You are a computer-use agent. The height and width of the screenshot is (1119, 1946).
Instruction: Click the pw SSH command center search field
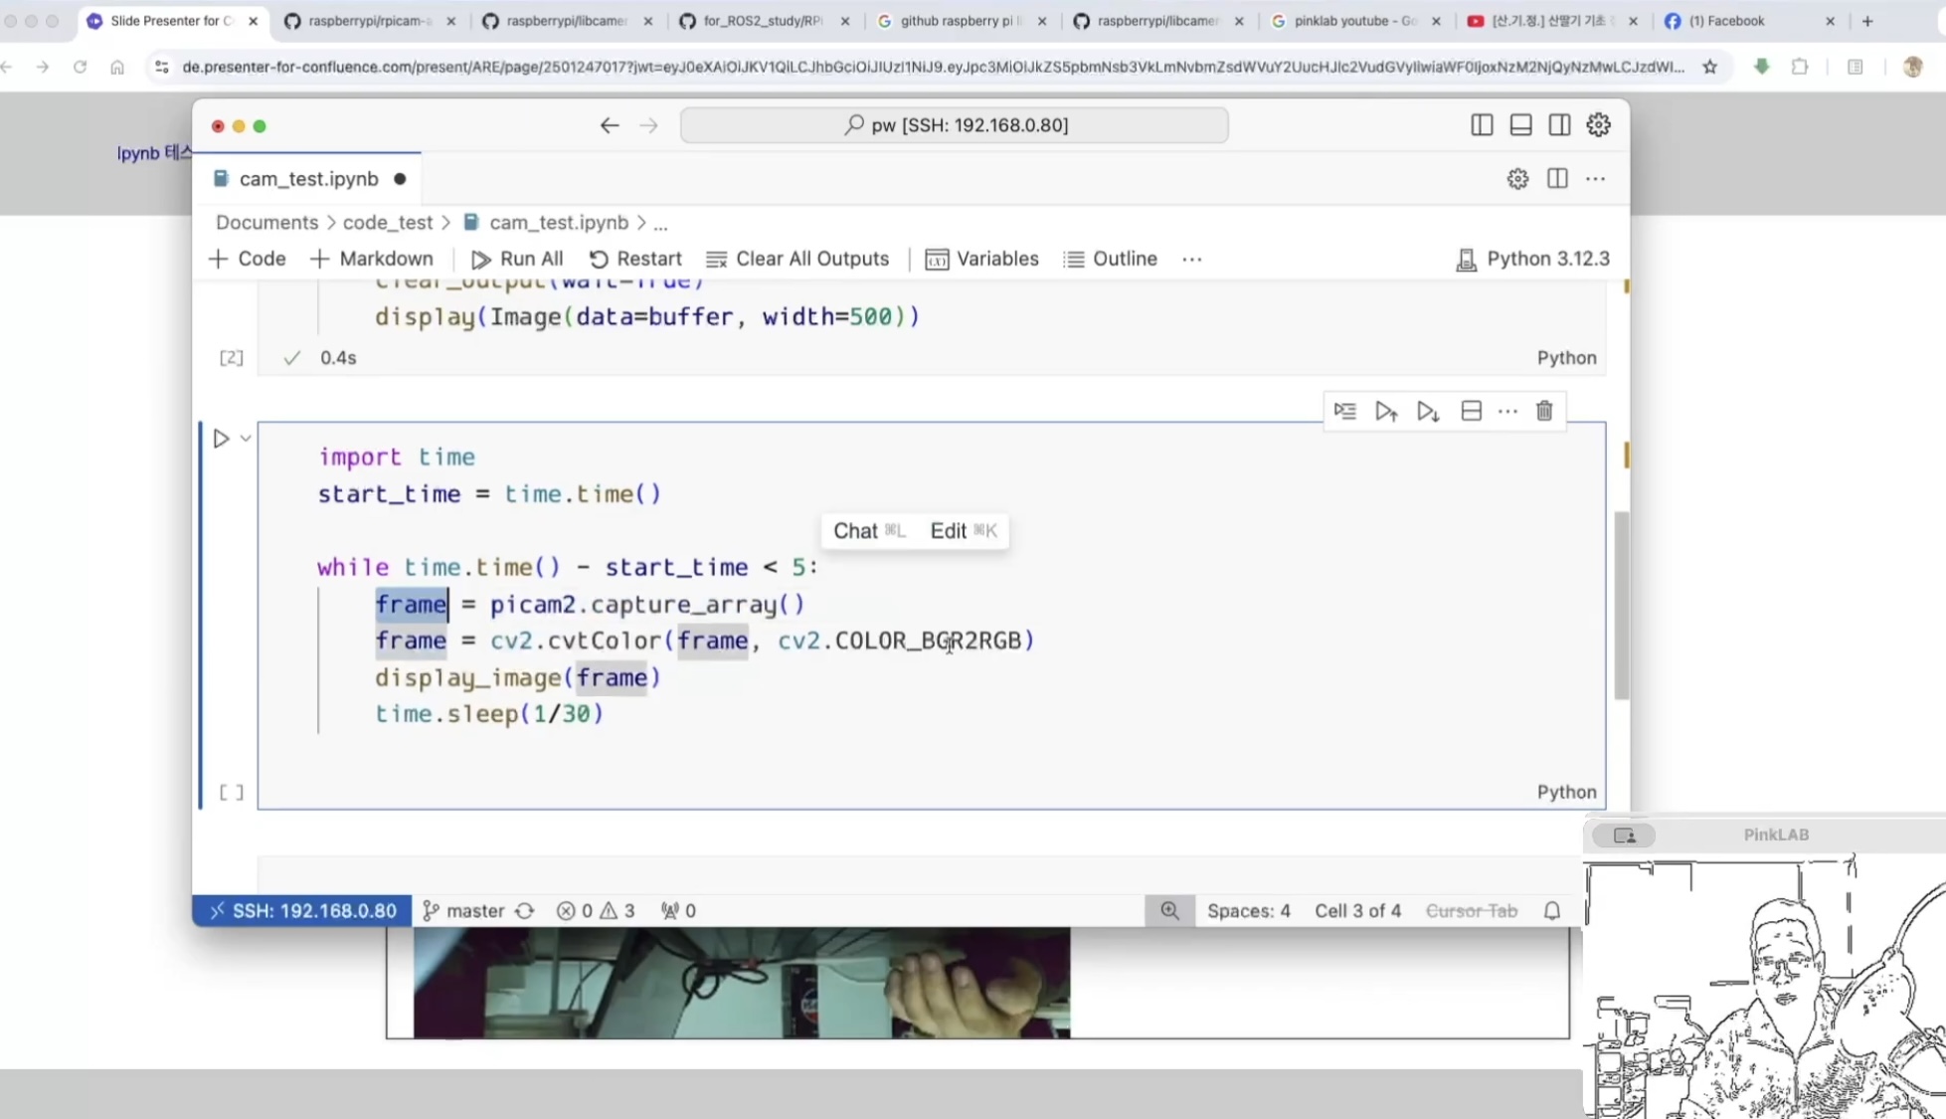click(x=954, y=125)
